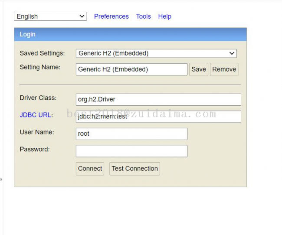Follow the JDBC URL label link
Screen dimensions: 282x235
click(x=36, y=115)
